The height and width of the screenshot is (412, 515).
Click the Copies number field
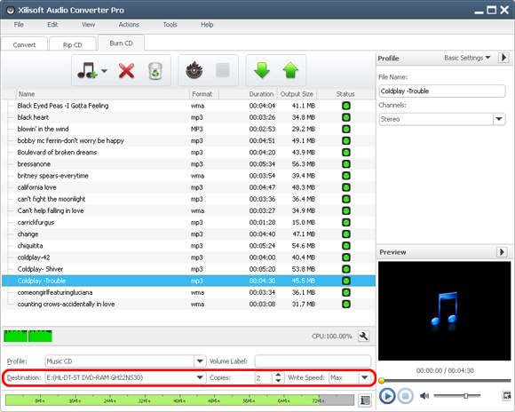[x=263, y=377]
